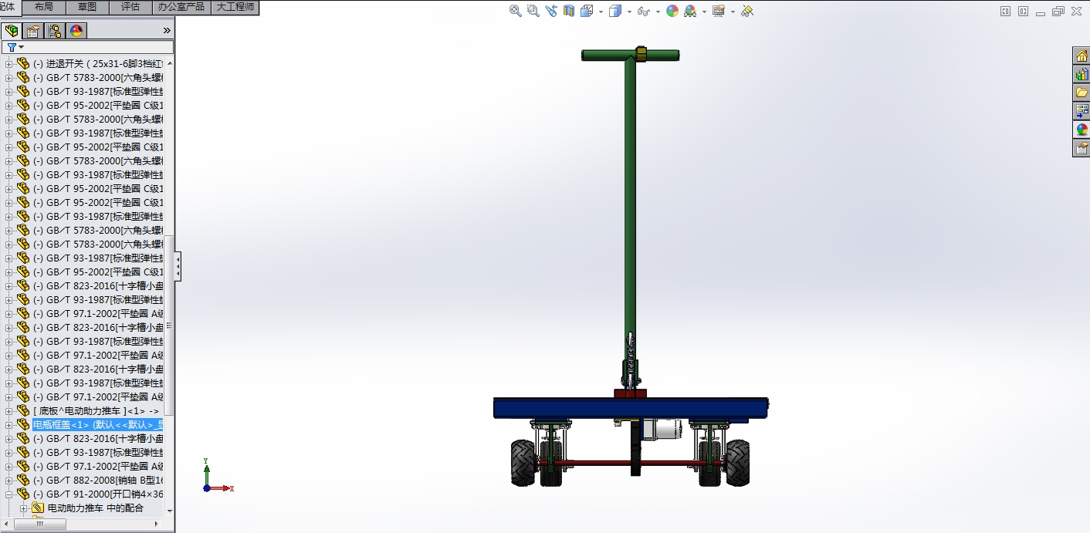Open the Appearances task pane color ball
The width and height of the screenshot is (1090, 533).
(x=1082, y=130)
